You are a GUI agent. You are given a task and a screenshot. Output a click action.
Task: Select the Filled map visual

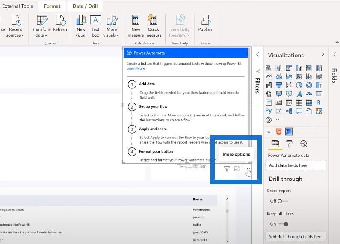(279, 94)
